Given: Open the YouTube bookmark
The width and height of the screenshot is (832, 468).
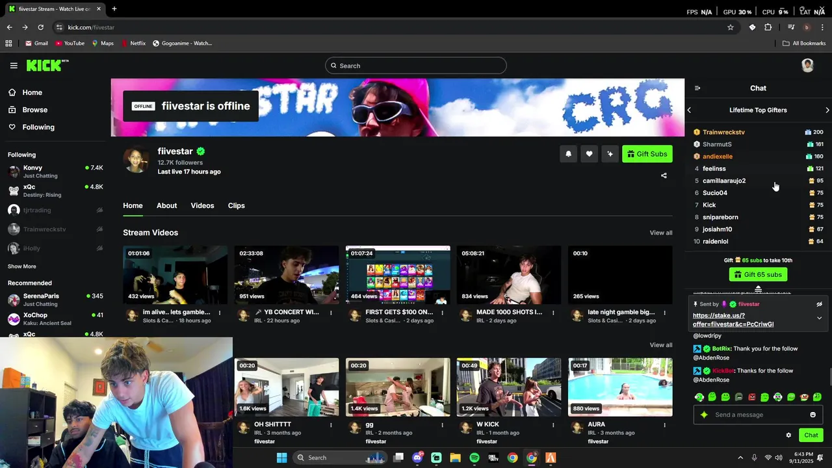Looking at the screenshot, I should (x=70, y=44).
